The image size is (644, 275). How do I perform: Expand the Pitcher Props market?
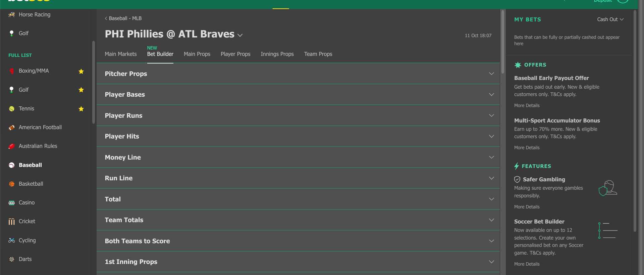click(298, 74)
